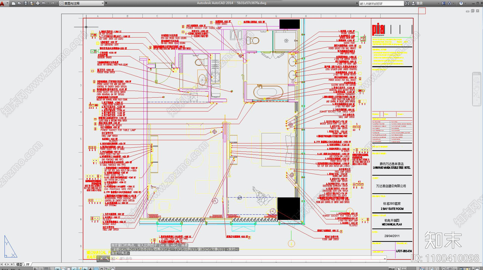Screen dimensions: 483x270
Task: Switch to the 模型 model tab
Action: point(19,264)
